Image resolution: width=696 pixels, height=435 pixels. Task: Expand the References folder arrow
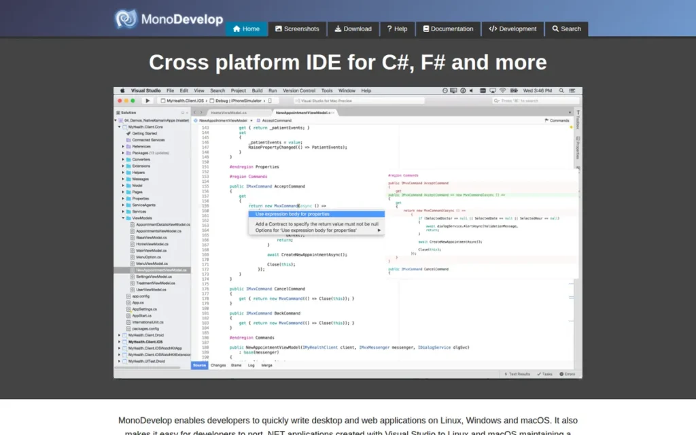(x=124, y=147)
